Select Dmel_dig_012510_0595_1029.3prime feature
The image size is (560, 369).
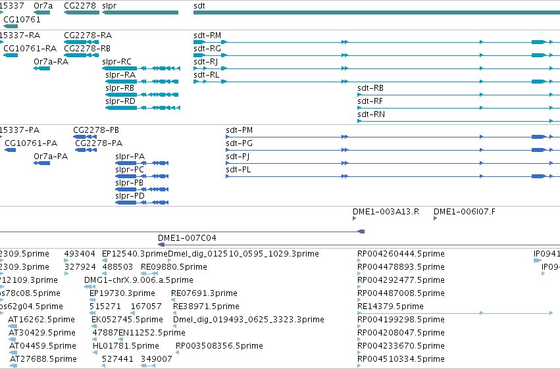(170, 260)
